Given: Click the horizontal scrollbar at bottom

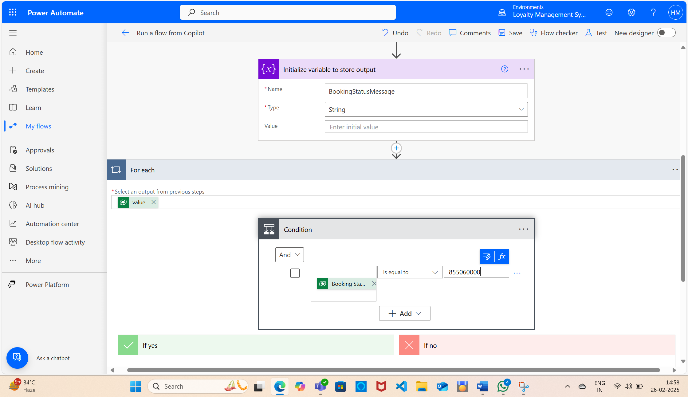Looking at the screenshot, I should pos(393,370).
